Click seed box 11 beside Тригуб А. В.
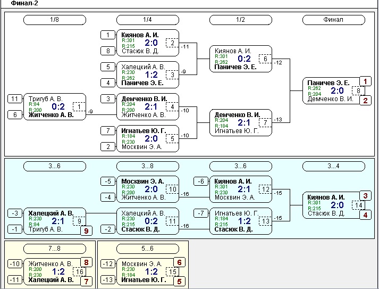The height and width of the screenshot is (289, 379). (x=15, y=99)
